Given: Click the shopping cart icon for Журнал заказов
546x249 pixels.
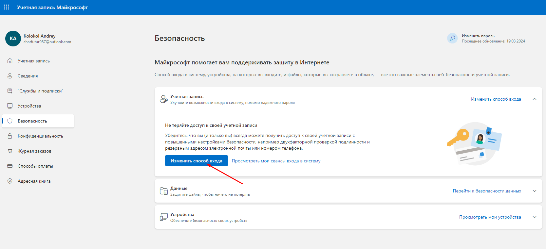Looking at the screenshot, I should [10, 151].
